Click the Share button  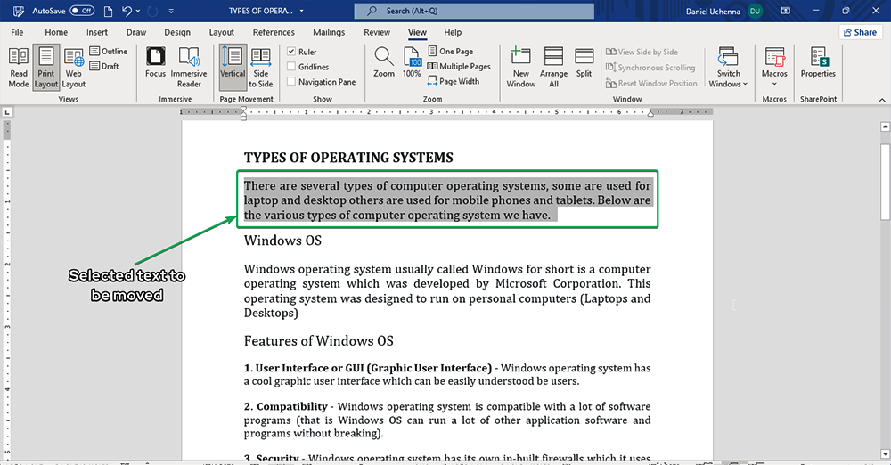(x=859, y=32)
